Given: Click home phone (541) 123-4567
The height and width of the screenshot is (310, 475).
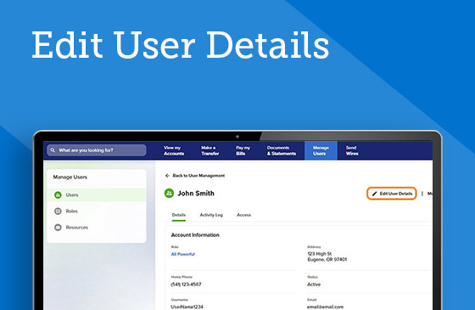Looking at the screenshot, I should [x=186, y=285].
